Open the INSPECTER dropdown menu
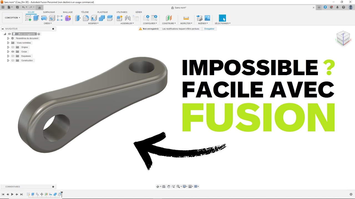This screenshot has width=355, height=199. click(x=186, y=23)
